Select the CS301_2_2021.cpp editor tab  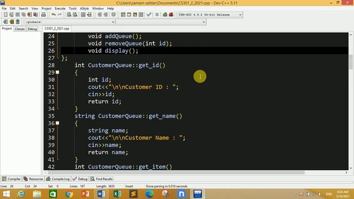coord(57,29)
